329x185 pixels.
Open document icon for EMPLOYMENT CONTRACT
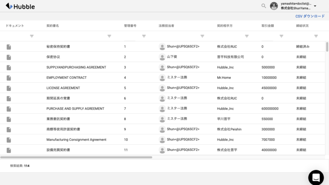pyautogui.click(x=9, y=78)
